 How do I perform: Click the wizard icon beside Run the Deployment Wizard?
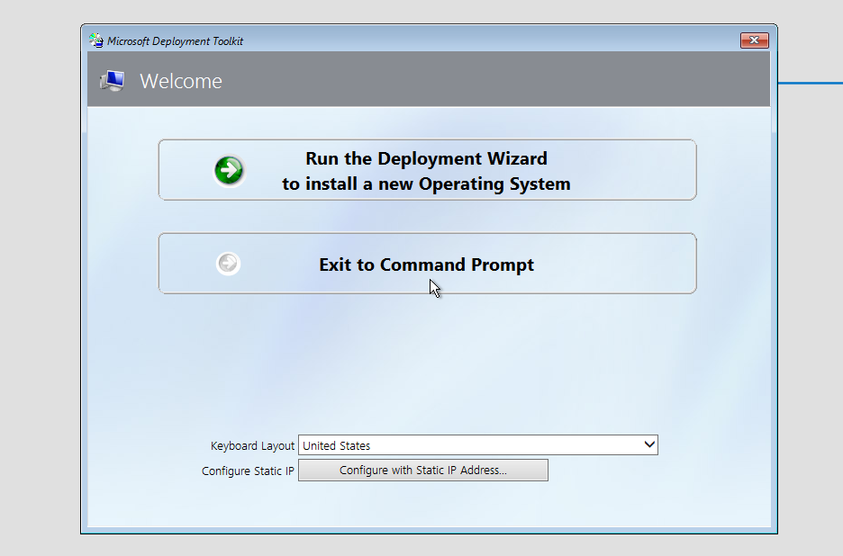pyautogui.click(x=228, y=169)
